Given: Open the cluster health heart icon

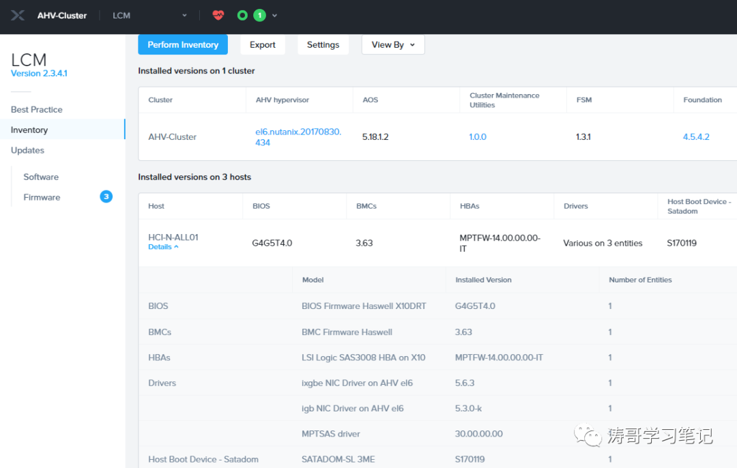Looking at the screenshot, I should tap(218, 16).
